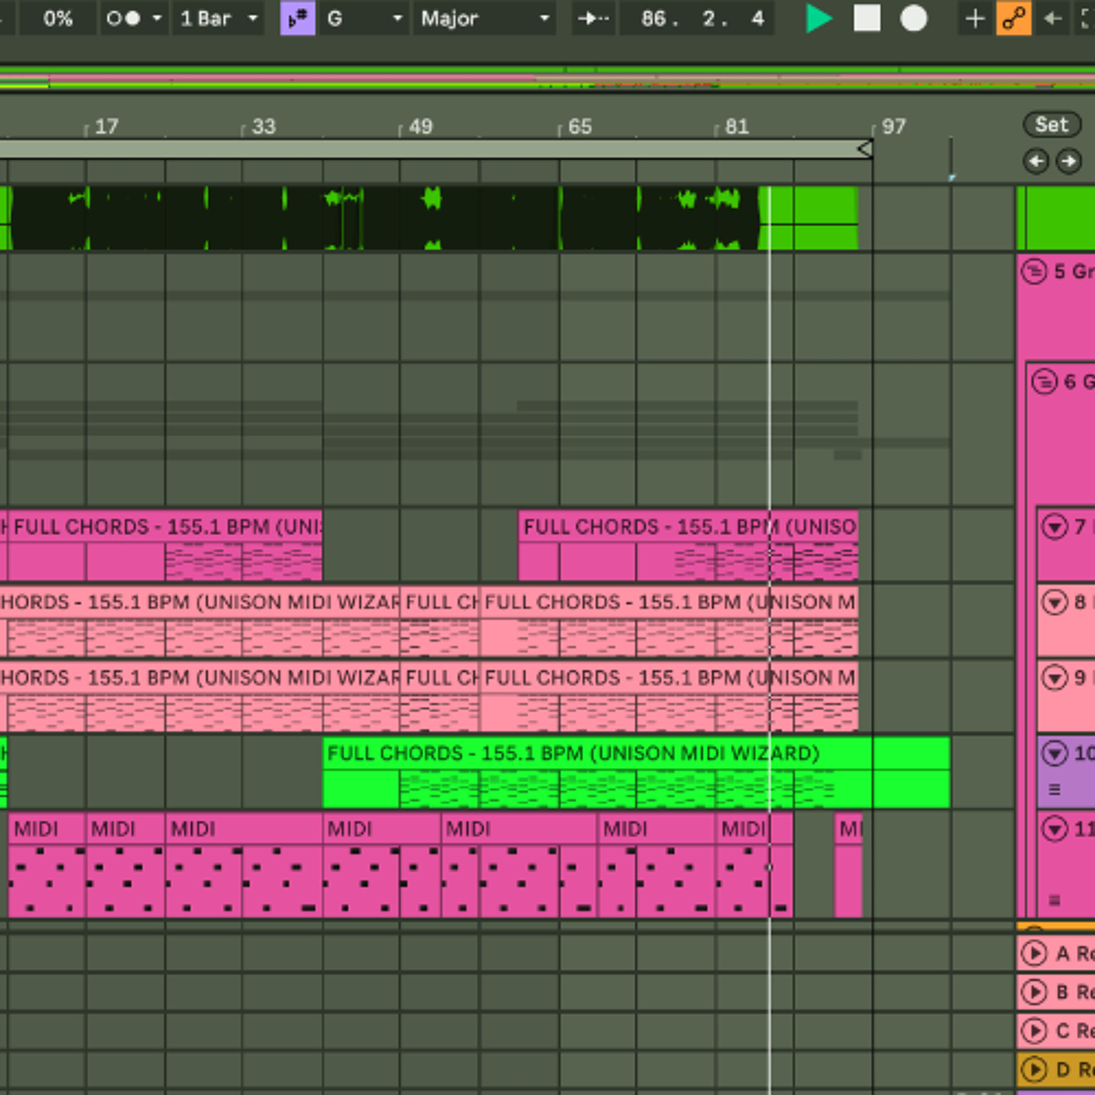Viewport: 1095px width, 1095px height.
Task: Click the A Return track play icon
Action: click(1034, 953)
